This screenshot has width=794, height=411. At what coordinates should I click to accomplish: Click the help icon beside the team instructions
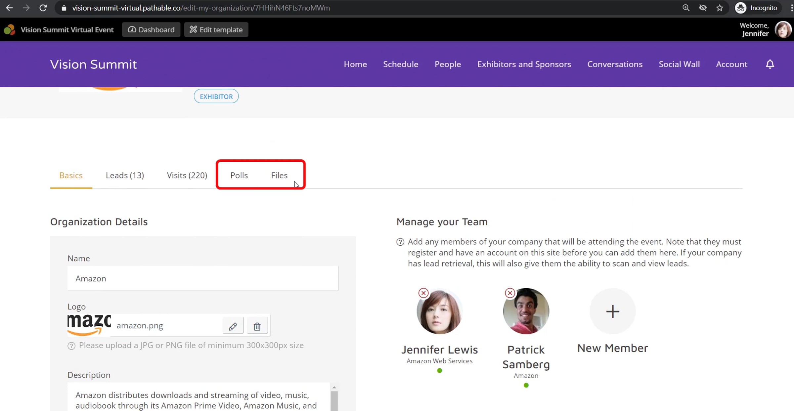point(400,242)
